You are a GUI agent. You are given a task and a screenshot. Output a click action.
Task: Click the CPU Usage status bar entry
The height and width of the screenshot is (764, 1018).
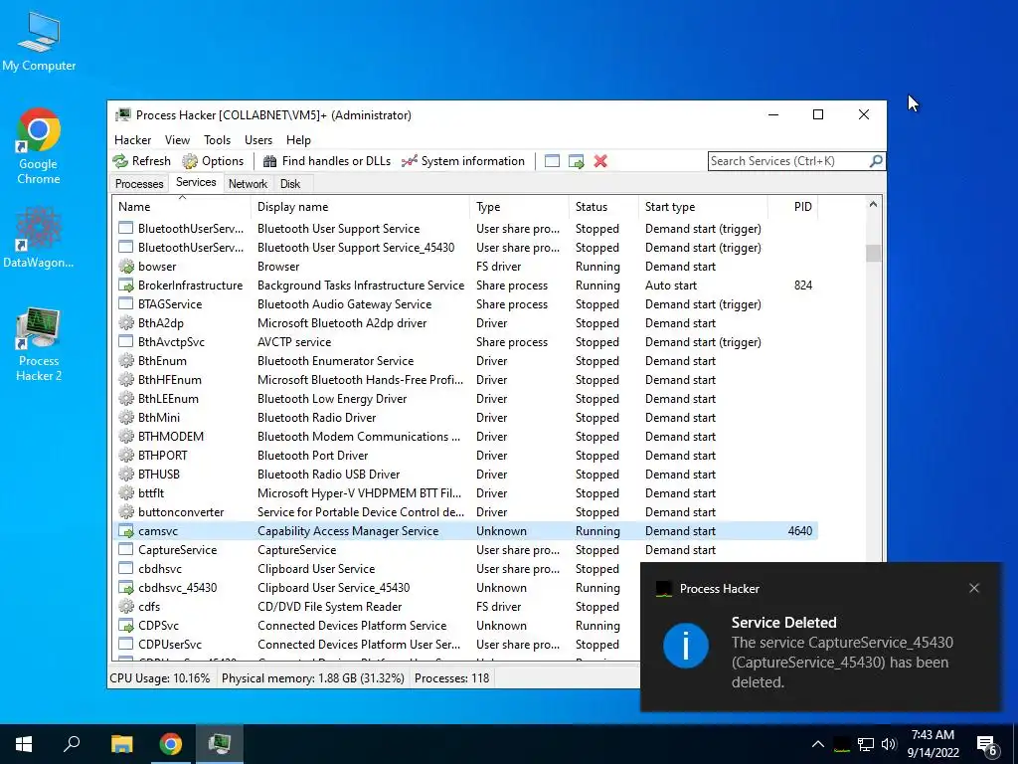(x=160, y=678)
